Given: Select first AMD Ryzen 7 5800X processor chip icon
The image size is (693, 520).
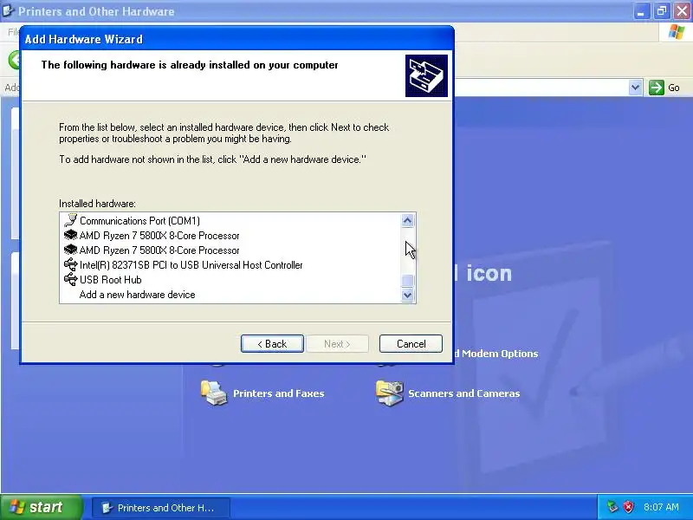Looking at the screenshot, I should pos(70,235).
